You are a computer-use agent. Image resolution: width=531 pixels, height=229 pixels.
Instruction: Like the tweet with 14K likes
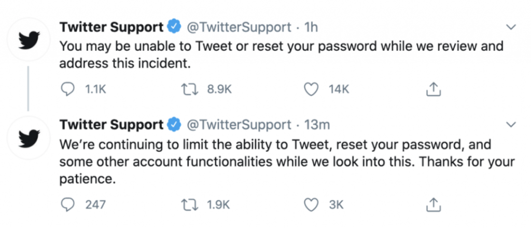[311, 89]
